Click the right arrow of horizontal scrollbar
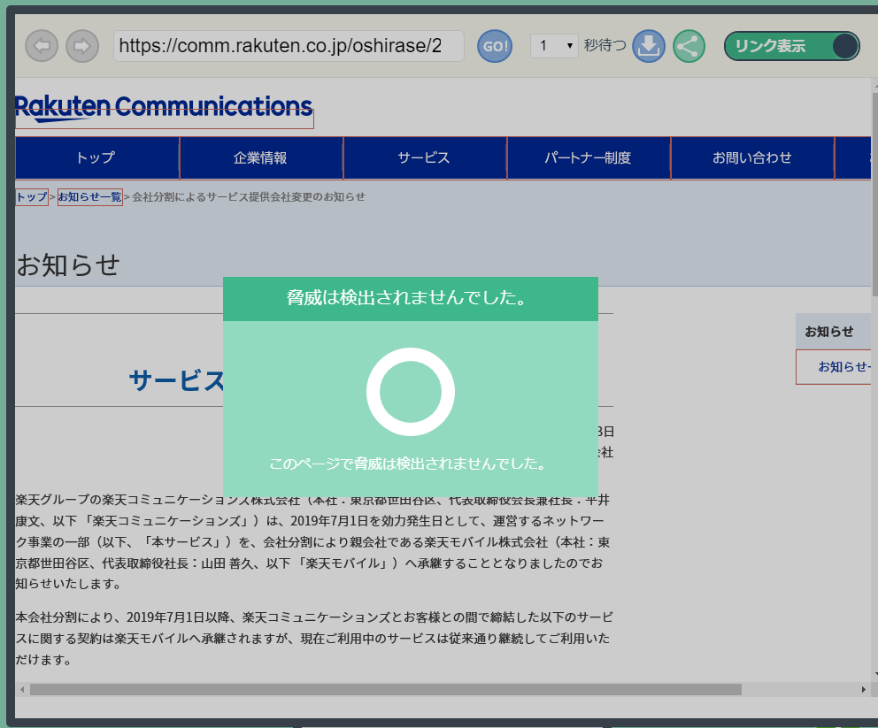Image resolution: width=878 pixels, height=728 pixels. [x=864, y=689]
